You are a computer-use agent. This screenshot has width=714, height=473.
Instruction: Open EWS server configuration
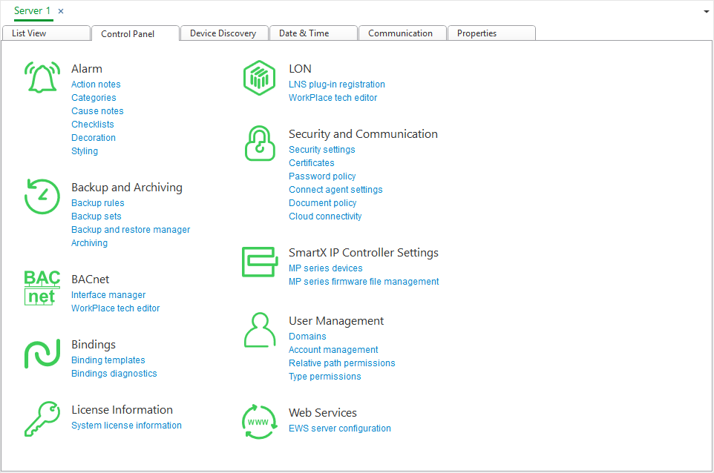point(340,429)
